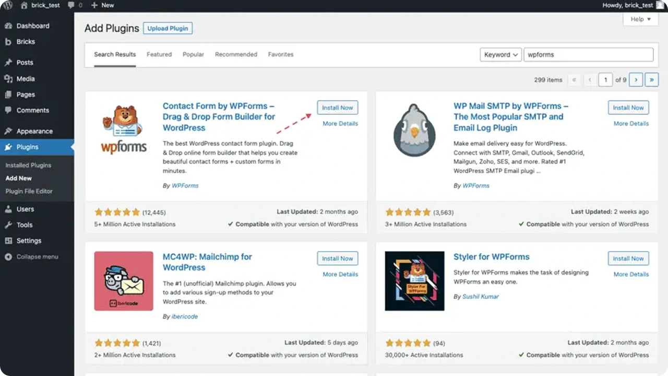The height and width of the screenshot is (376, 668).
Task: Click "30,000+ Active Installations" text
Action: [424, 355]
